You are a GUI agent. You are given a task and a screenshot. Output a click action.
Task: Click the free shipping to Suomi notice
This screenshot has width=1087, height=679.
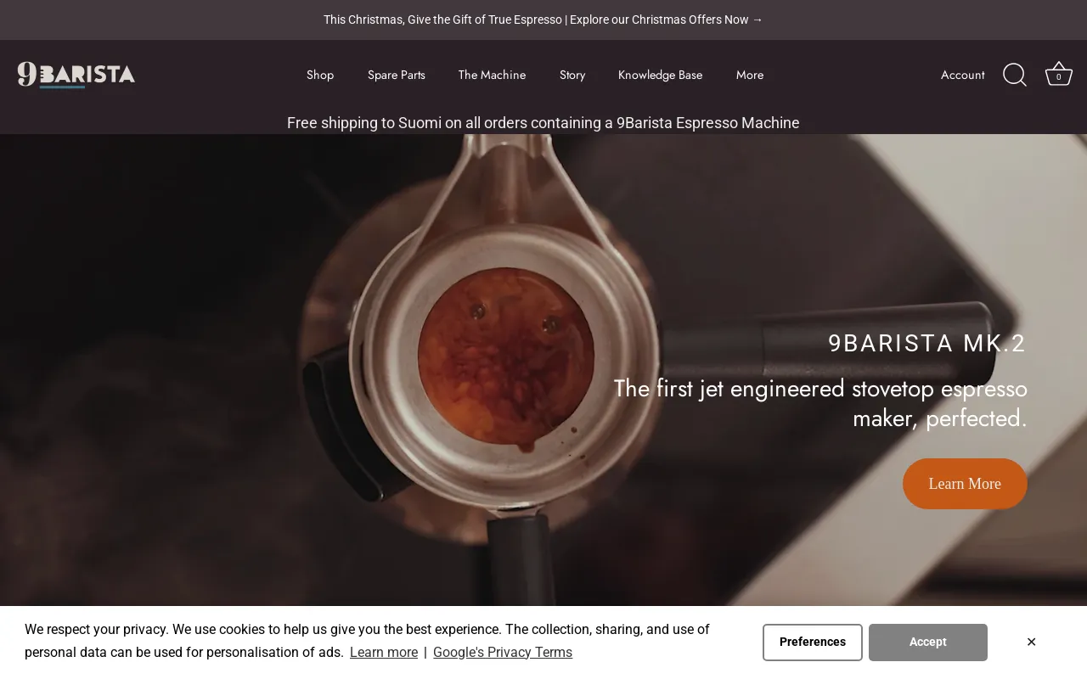(x=543, y=123)
